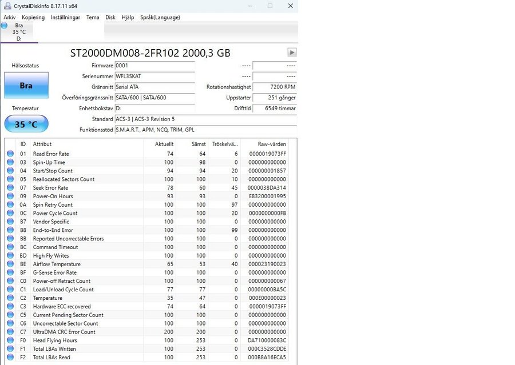
Task: Click the Bra health status button
Action: 26,85
